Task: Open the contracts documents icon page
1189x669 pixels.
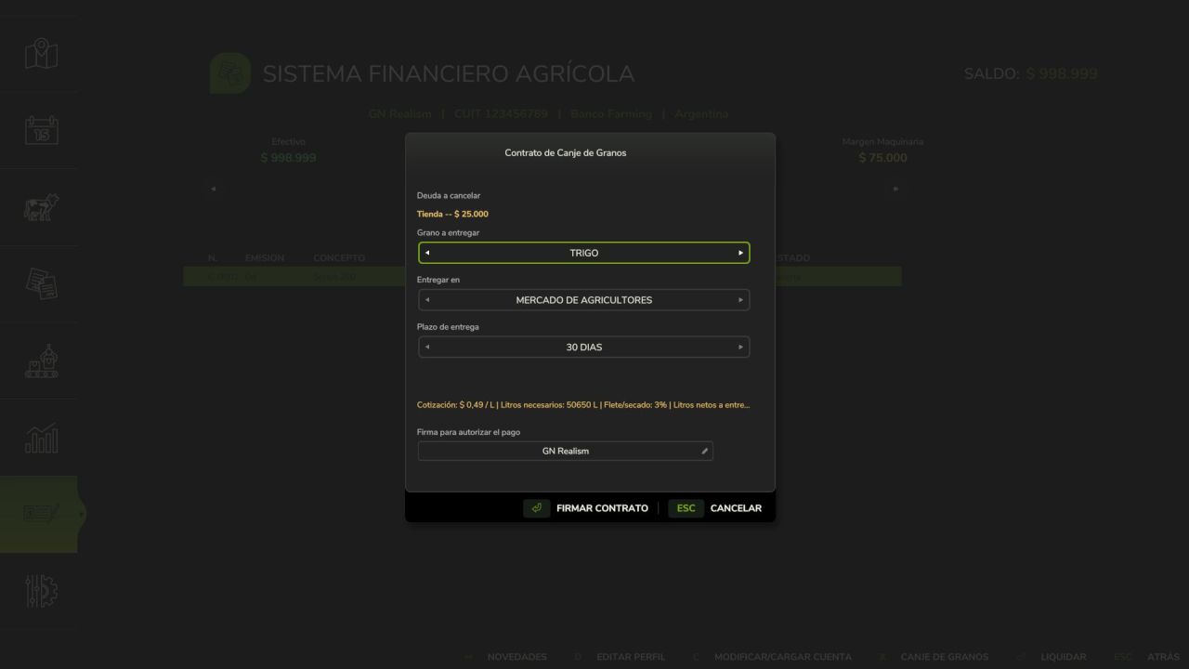Action: [x=41, y=284]
